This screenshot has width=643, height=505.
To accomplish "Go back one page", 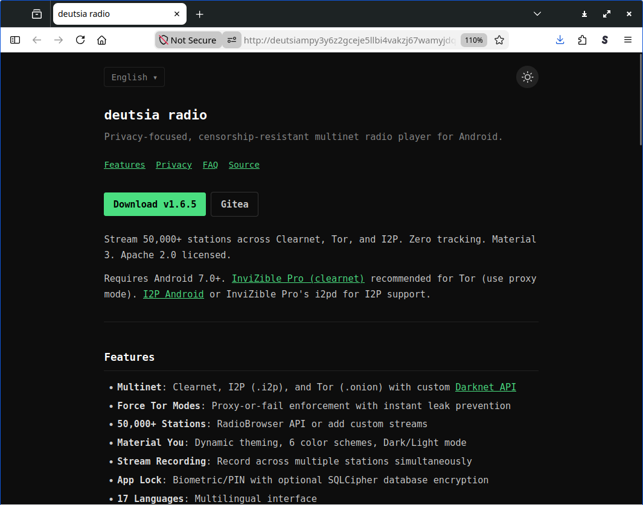I will click(x=37, y=40).
